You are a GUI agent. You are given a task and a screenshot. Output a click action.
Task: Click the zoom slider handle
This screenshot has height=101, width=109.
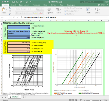91,100
